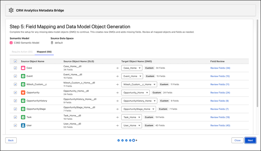This screenshot has height=151, width=261.
Task: Open the OpportunityHistory_Home target dropdown
Action: point(139,101)
